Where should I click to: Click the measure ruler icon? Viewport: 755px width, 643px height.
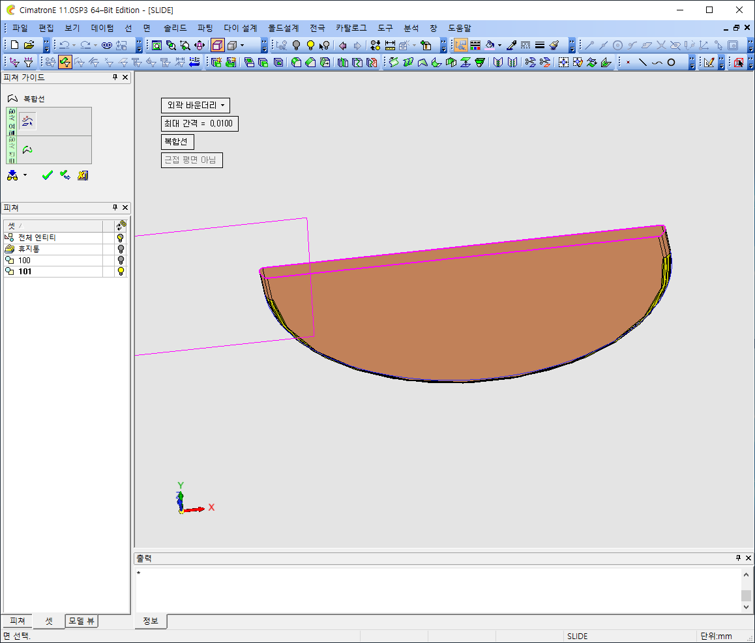pyautogui.click(x=390, y=45)
